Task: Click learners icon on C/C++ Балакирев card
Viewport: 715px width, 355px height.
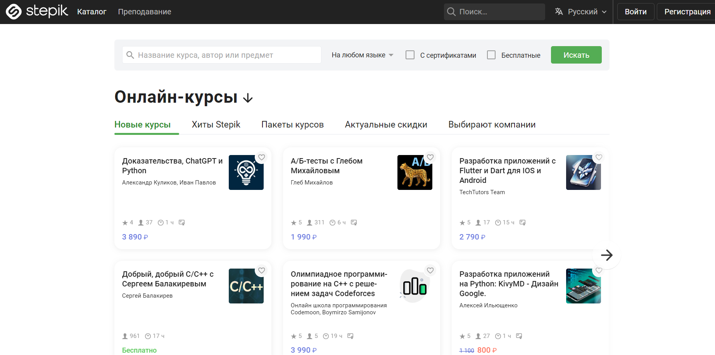Action: point(125,336)
